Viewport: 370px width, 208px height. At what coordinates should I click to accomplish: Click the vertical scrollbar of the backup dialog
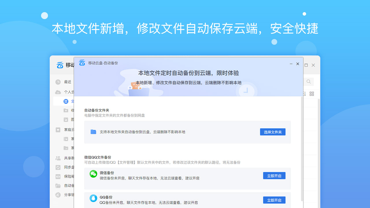(x=301, y=144)
